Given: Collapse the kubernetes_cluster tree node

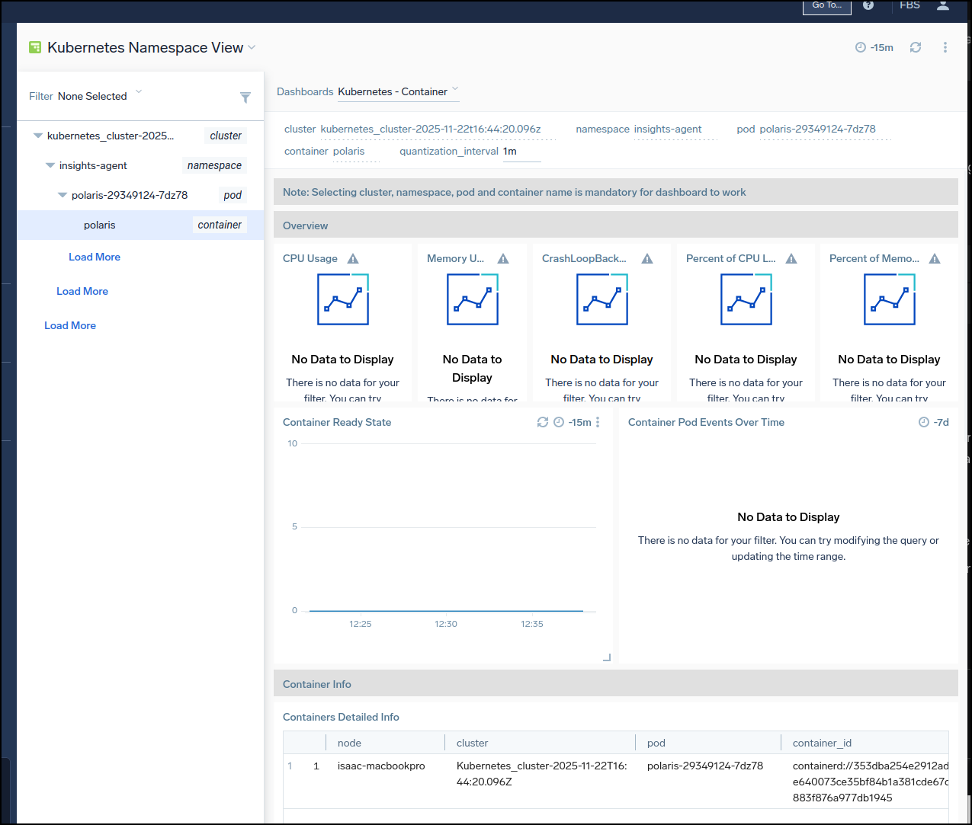Looking at the screenshot, I should [38, 136].
